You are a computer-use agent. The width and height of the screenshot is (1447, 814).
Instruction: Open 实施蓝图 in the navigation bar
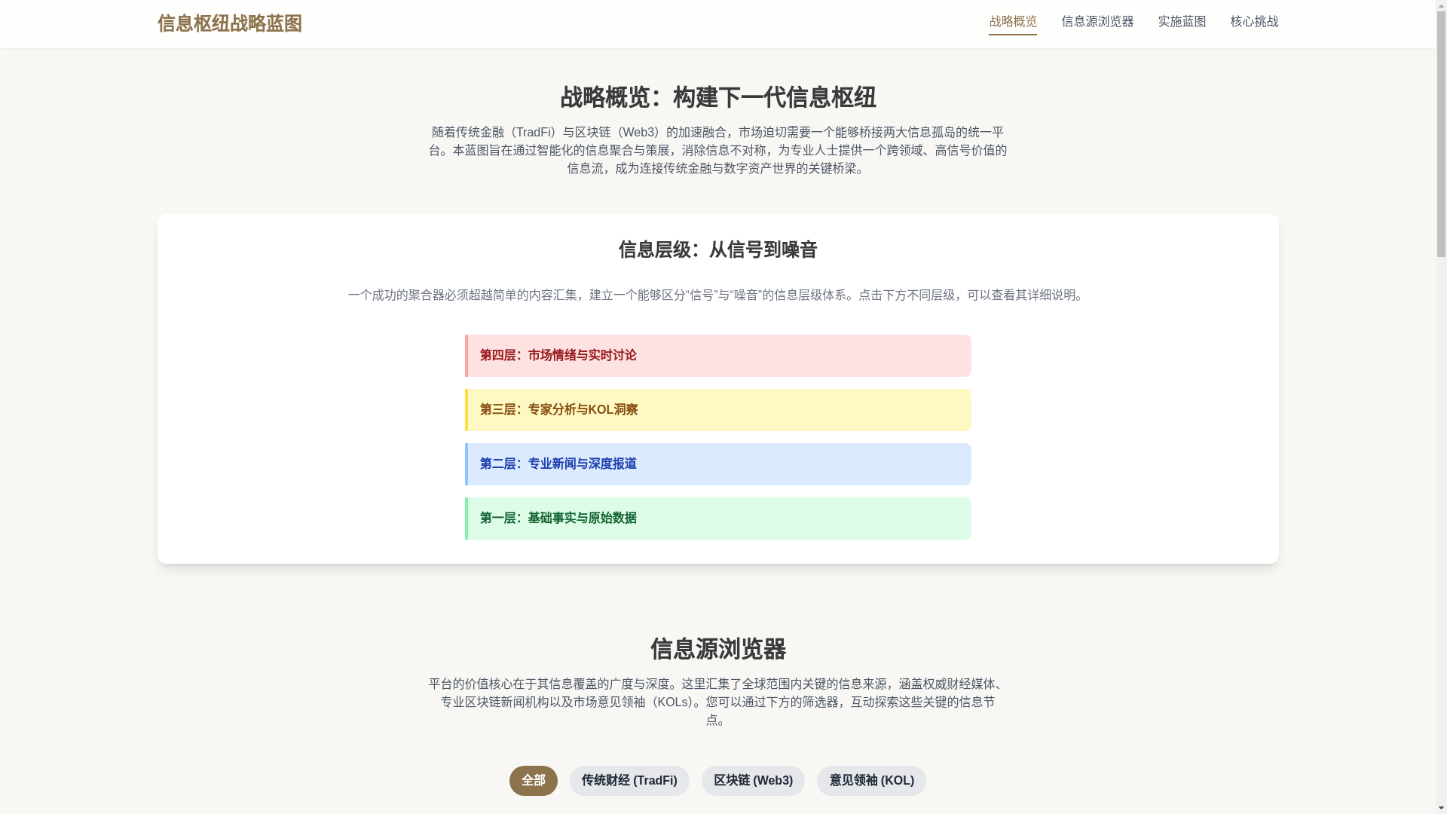(1181, 22)
